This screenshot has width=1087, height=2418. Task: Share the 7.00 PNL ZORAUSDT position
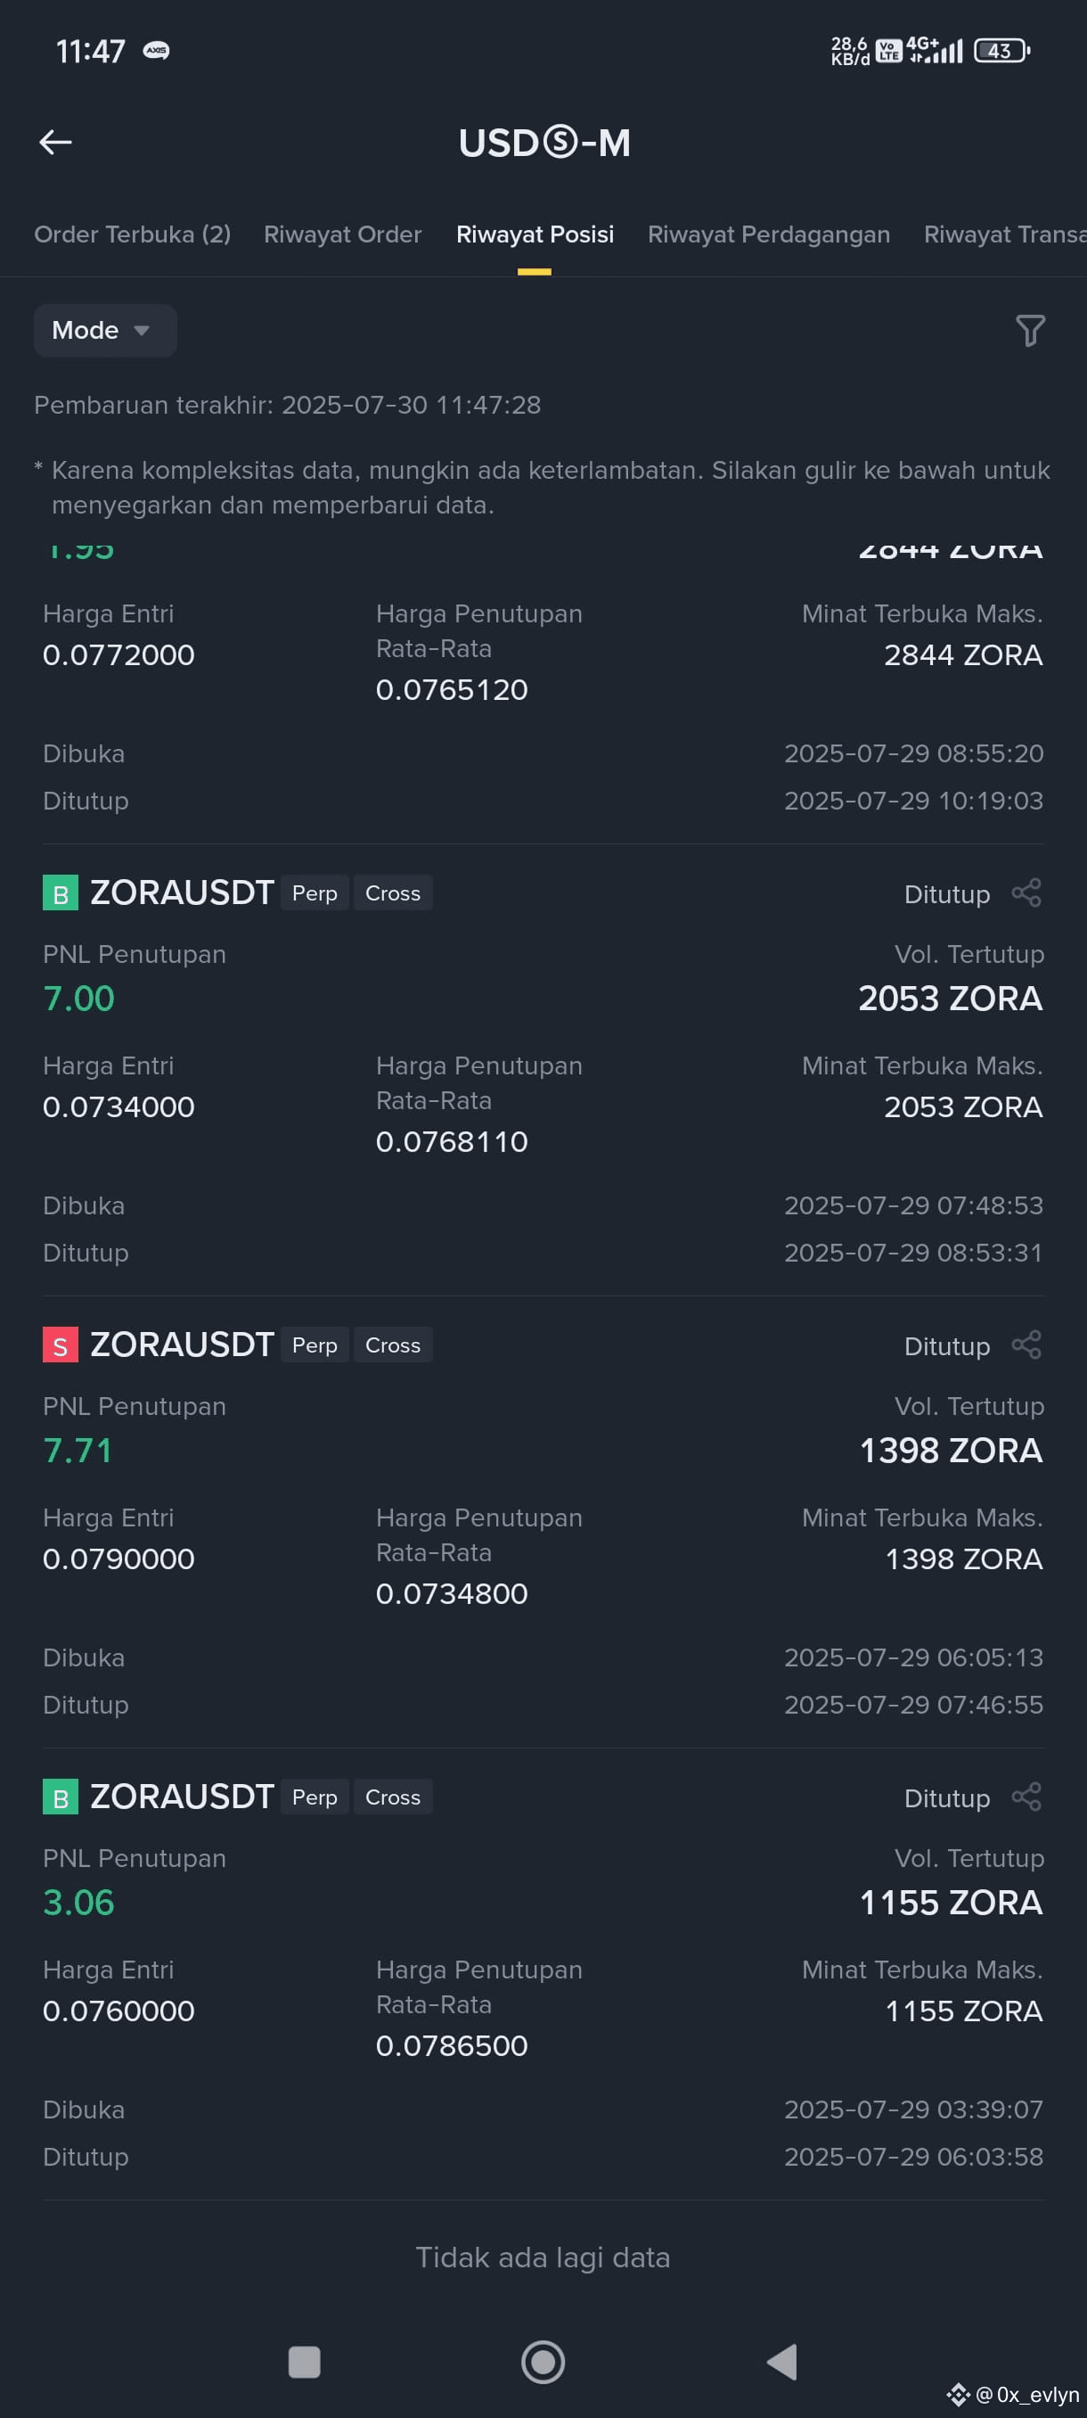point(1027,892)
